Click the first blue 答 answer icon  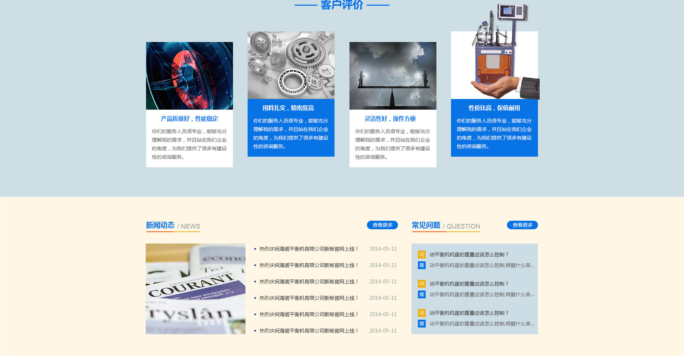pyautogui.click(x=421, y=265)
